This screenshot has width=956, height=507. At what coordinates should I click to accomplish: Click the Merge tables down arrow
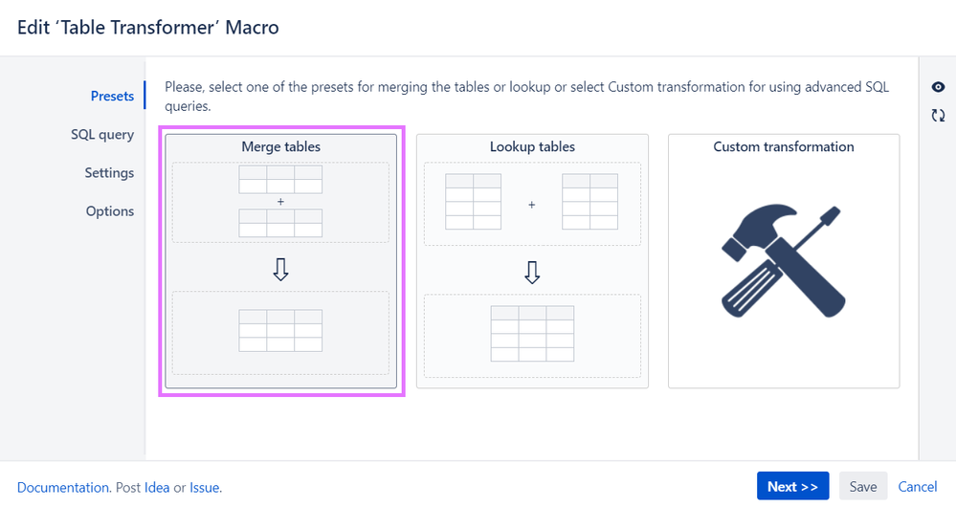click(280, 269)
